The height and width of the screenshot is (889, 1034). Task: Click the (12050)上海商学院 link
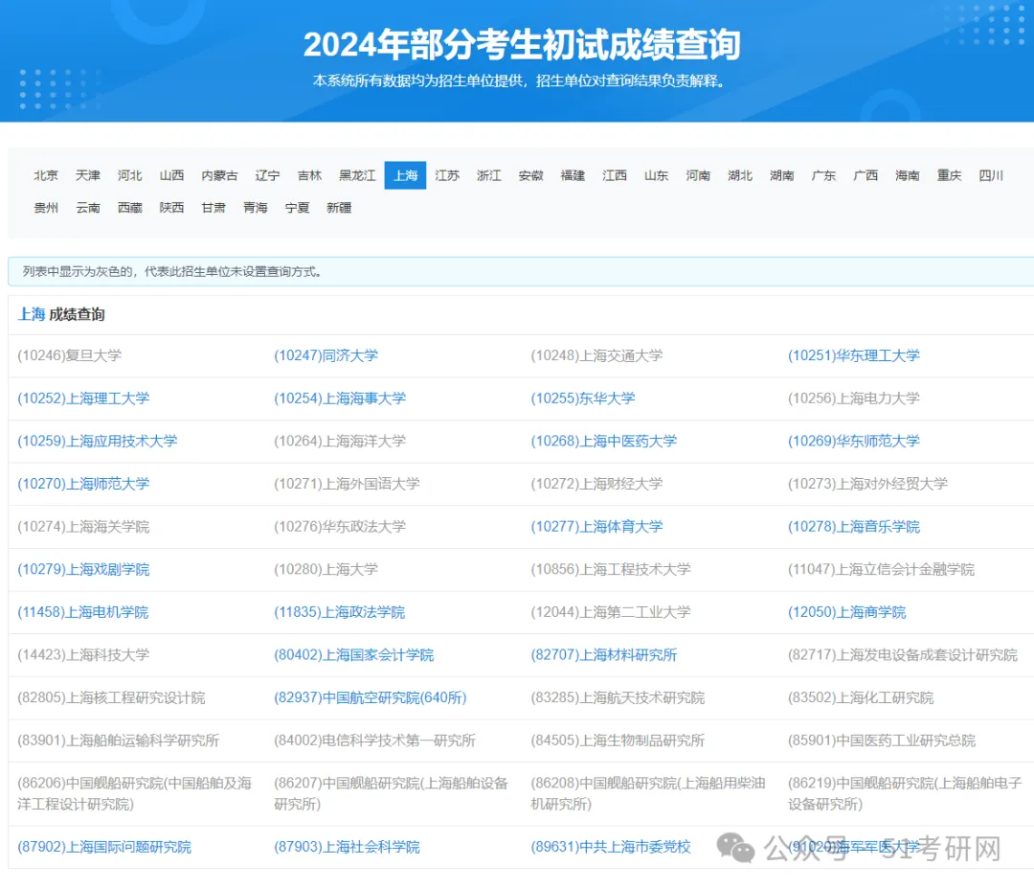pyautogui.click(x=846, y=612)
